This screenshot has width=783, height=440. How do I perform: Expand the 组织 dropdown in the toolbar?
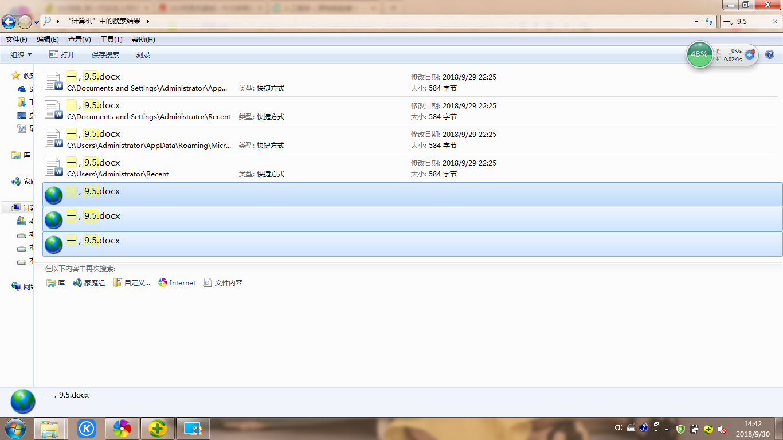[x=21, y=55]
